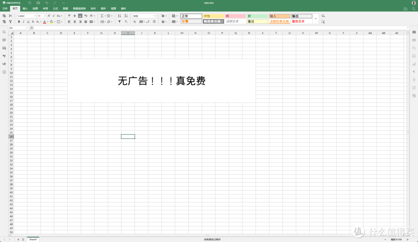This screenshot has height=242, width=418.
Task: Toggle Italic formatting
Action: pos(23,22)
